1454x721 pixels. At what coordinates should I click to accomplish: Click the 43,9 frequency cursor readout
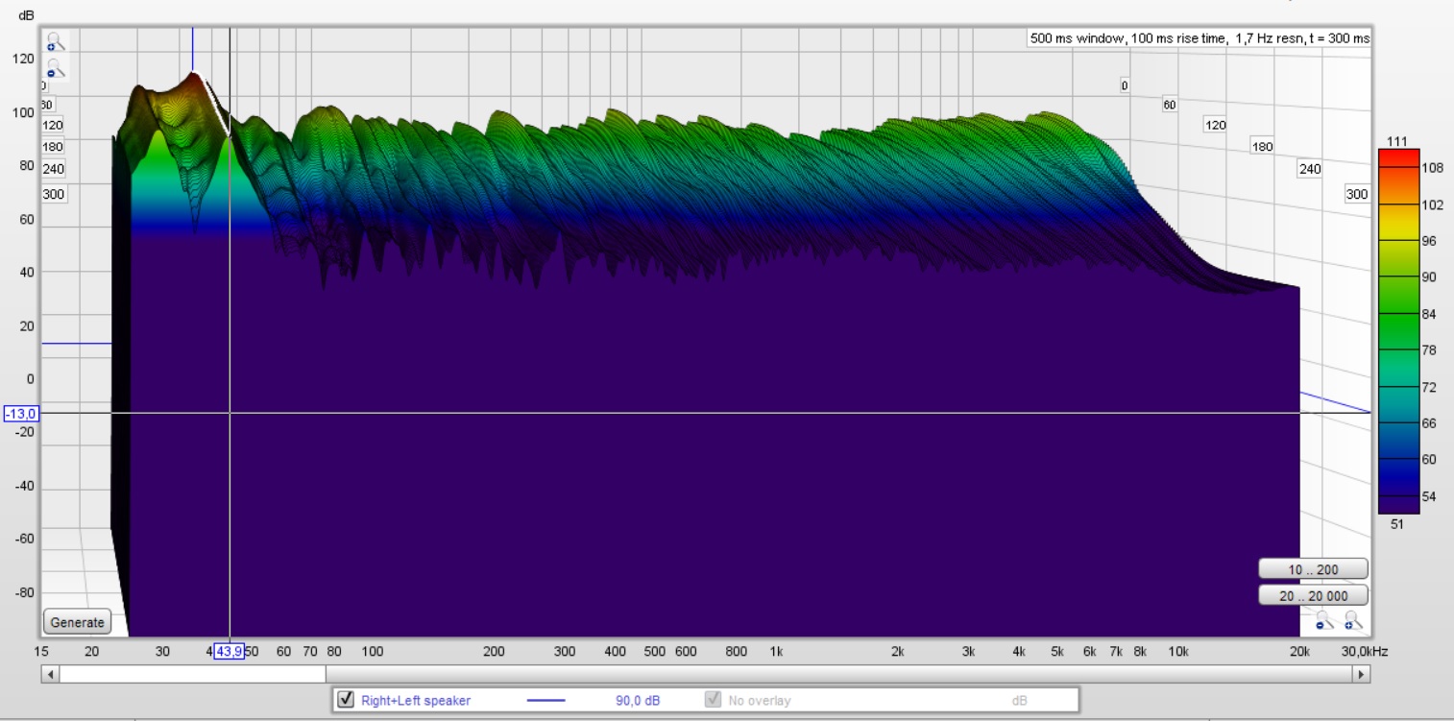pyautogui.click(x=229, y=651)
